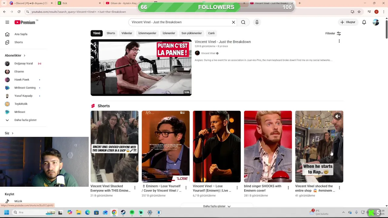Screen dimensions: 388x218
Task: Click the magnifier search button
Action: tap(243, 22)
